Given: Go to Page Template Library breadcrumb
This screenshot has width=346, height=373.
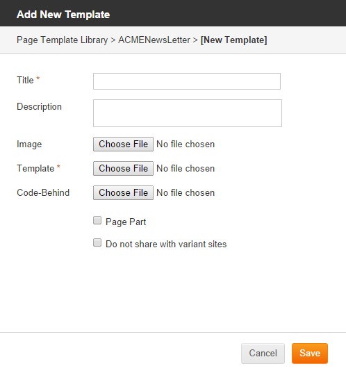Looking at the screenshot, I should [x=63, y=40].
